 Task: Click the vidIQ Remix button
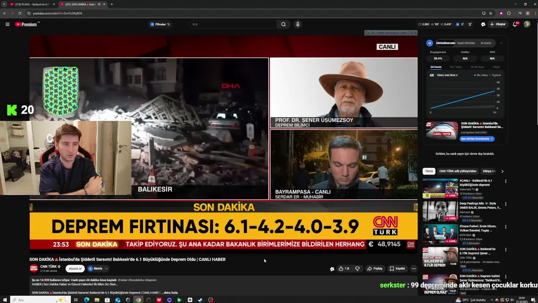click(95, 268)
